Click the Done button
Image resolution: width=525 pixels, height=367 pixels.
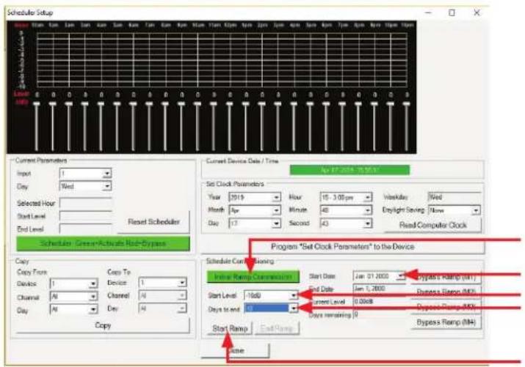[x=236, y=351]
